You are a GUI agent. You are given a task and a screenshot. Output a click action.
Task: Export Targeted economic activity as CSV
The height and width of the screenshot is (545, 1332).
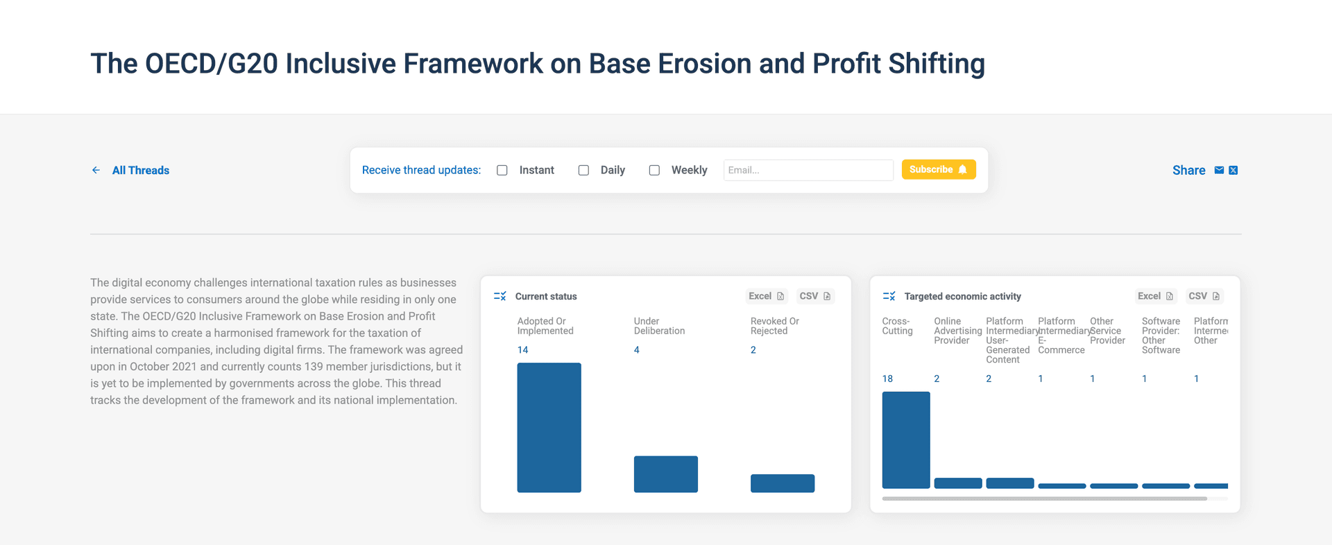[x=1204, y=296]
